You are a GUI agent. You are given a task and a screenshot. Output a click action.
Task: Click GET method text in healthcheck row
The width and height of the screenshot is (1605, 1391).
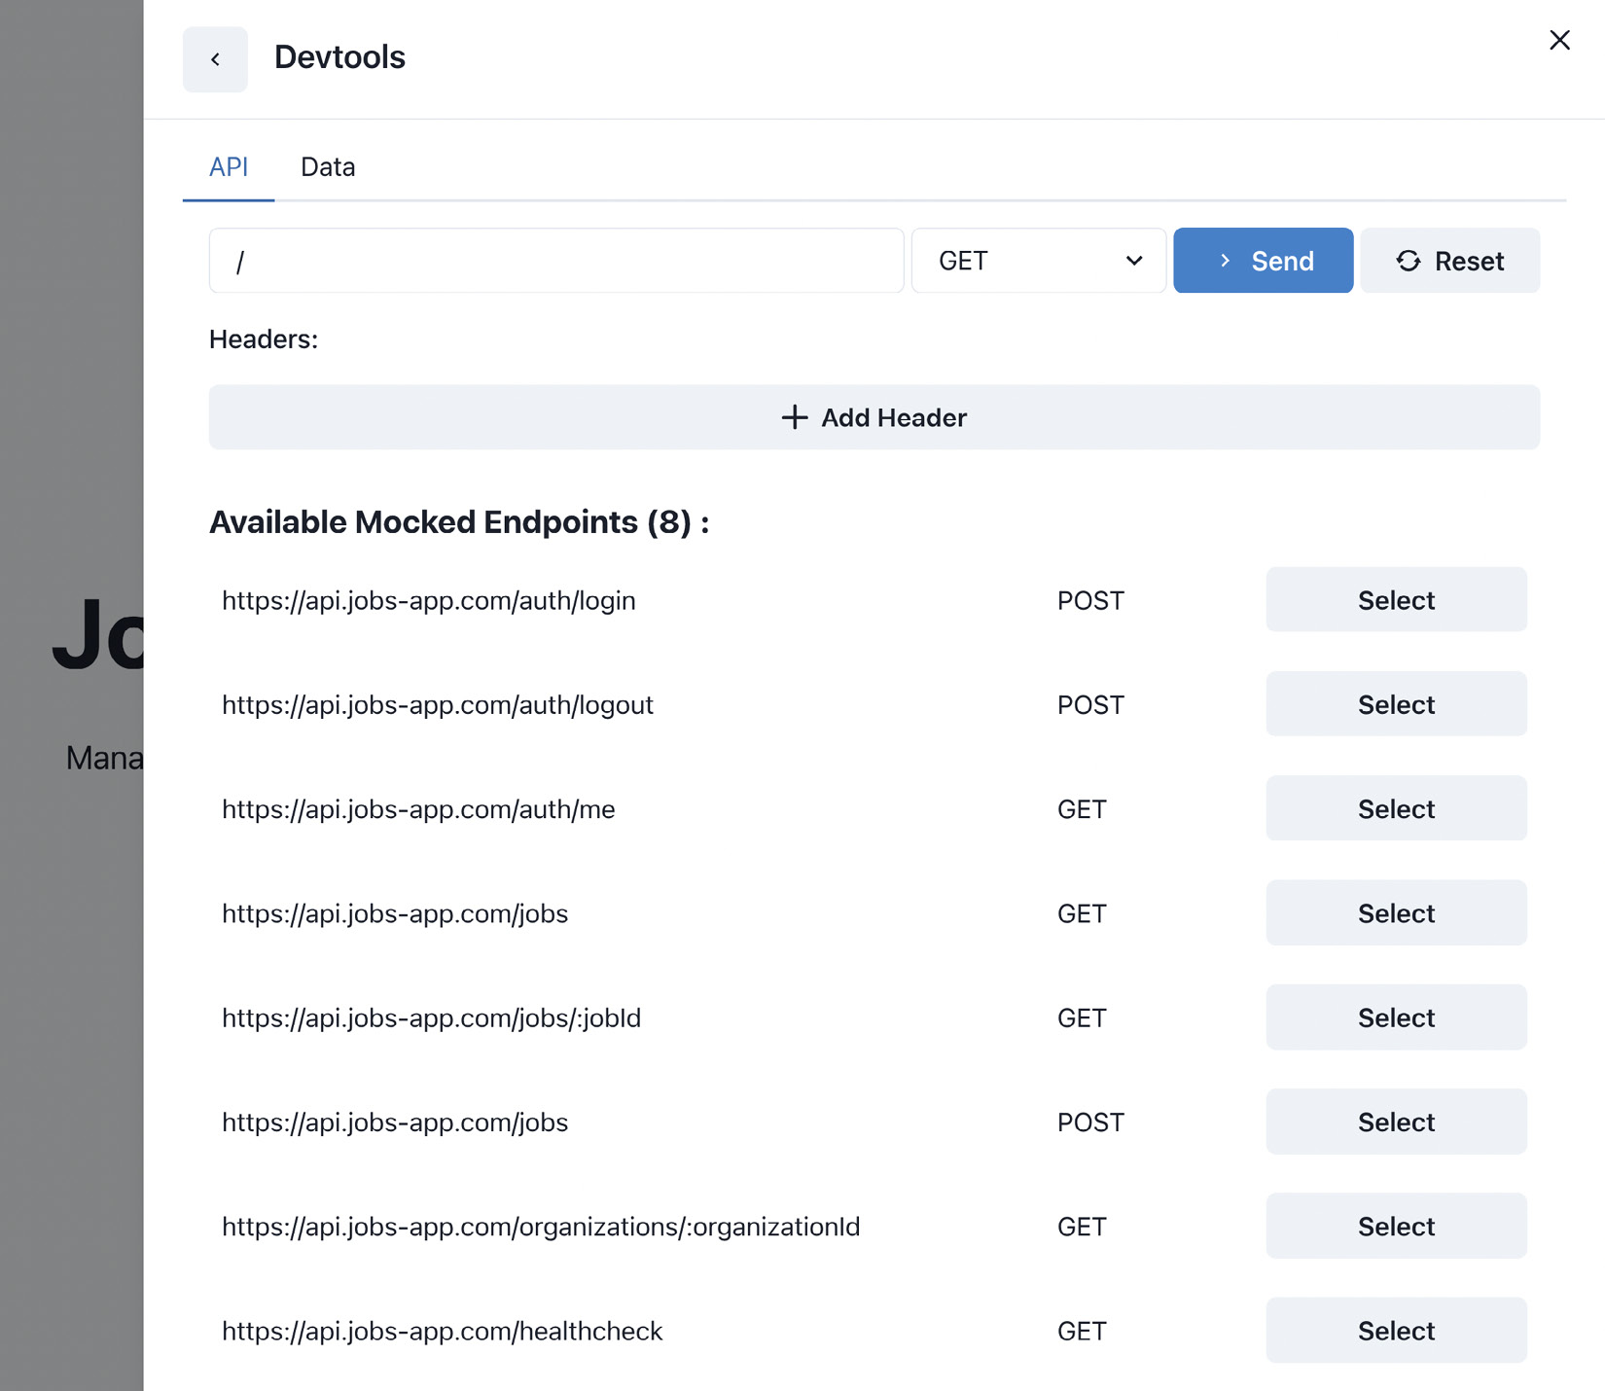tap(1082, 1332)
